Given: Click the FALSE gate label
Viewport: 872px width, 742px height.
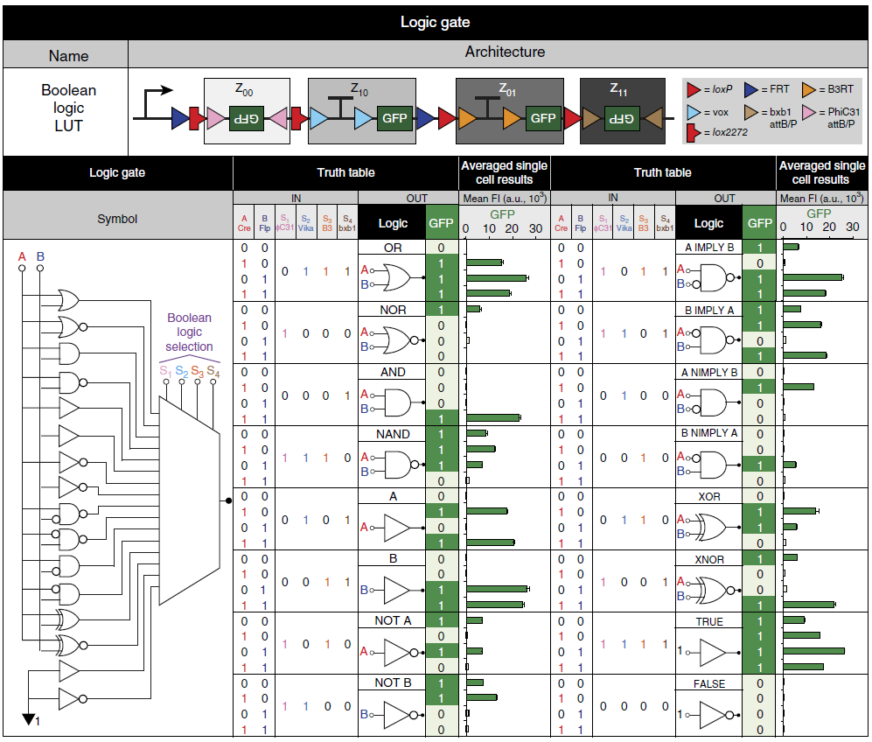Looking at the screenshot, I should coord(709,683).
